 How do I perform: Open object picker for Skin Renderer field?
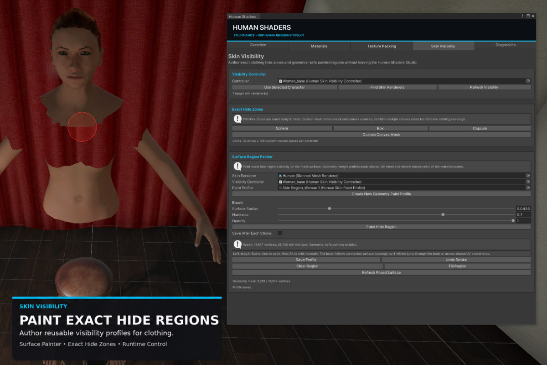(528, 176)
